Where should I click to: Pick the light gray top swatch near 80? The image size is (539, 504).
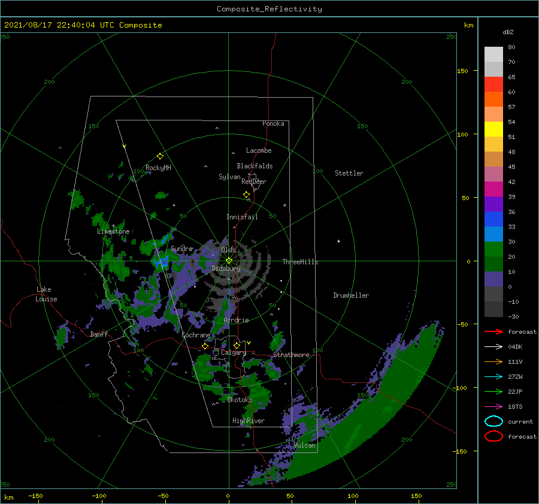tap(493, 55)
